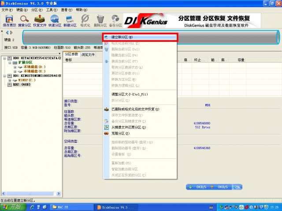The height and width of the screenshot is (211, 282).
Task: Select 本地磁盘 (E:) in the tree
Action: point(34,71)
